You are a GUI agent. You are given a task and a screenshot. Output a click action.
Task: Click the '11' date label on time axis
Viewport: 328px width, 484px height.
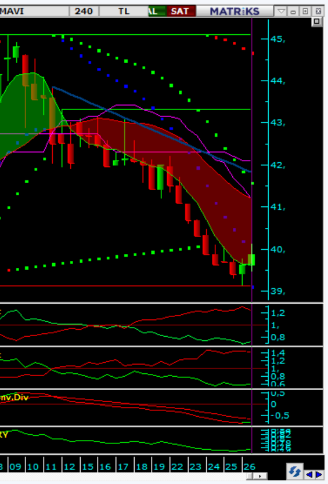click(x=51, y=467)
